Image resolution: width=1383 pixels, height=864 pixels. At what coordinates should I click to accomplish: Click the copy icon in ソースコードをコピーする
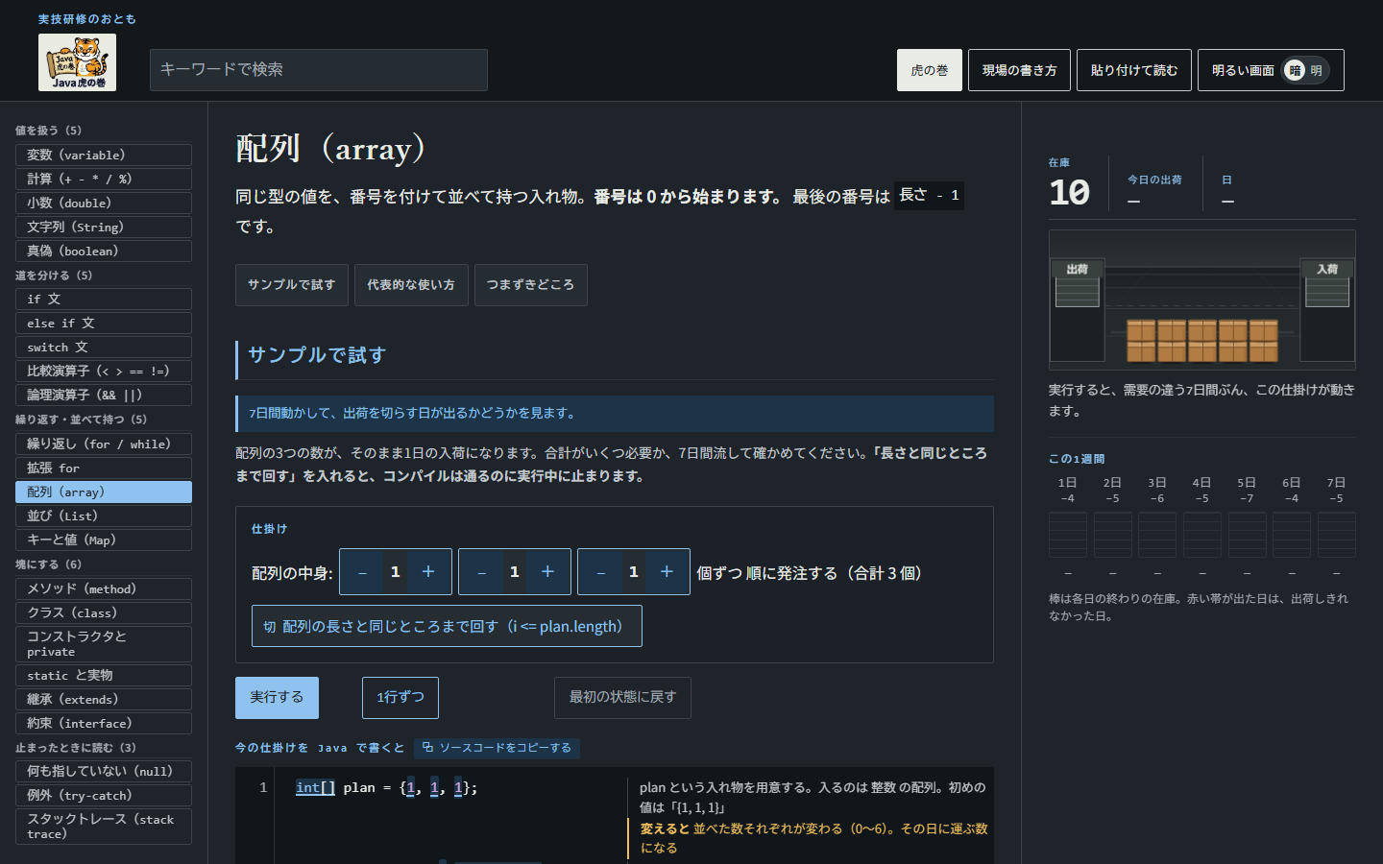pos(428,748)
